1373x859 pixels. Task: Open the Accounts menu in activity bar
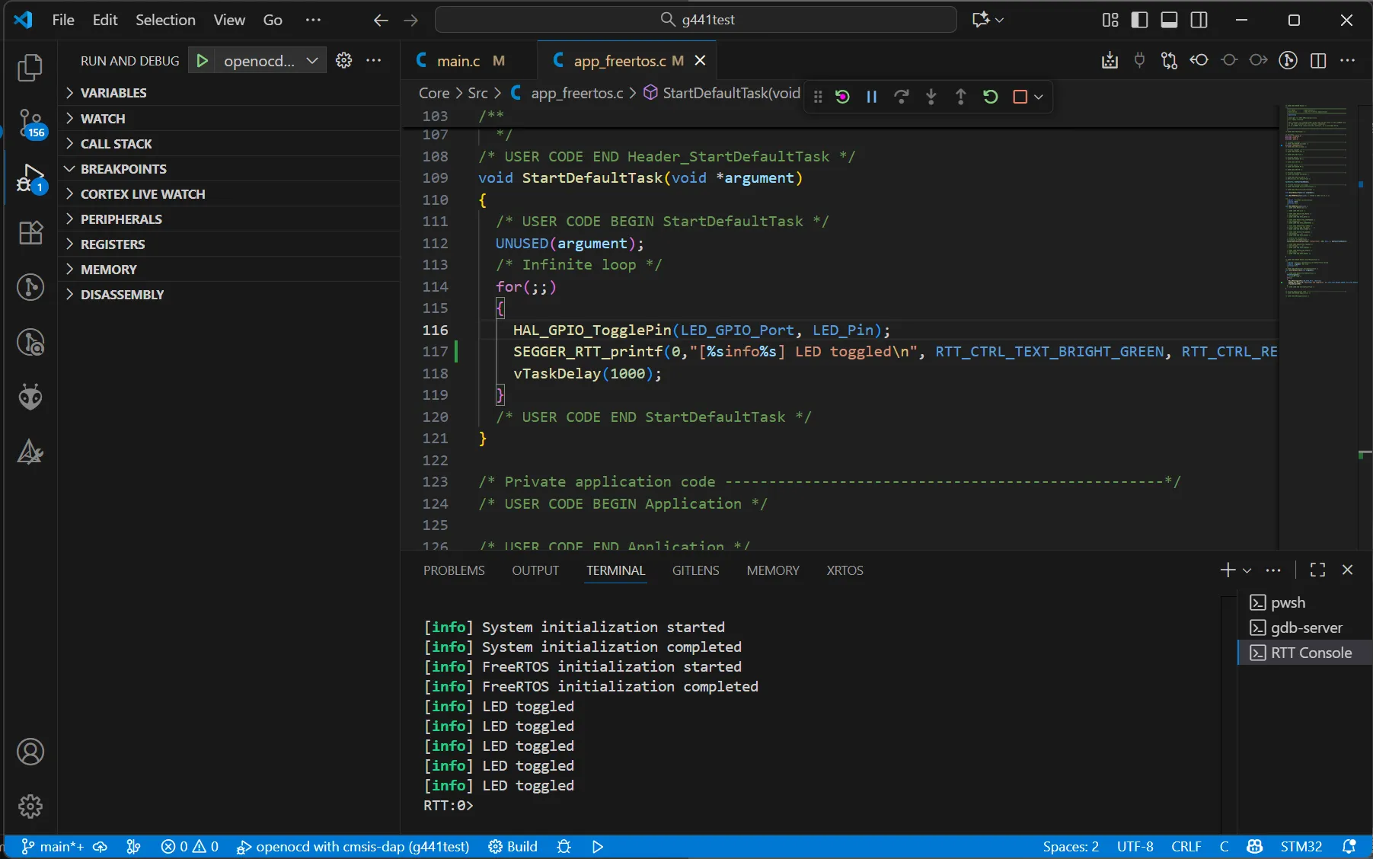30,752
